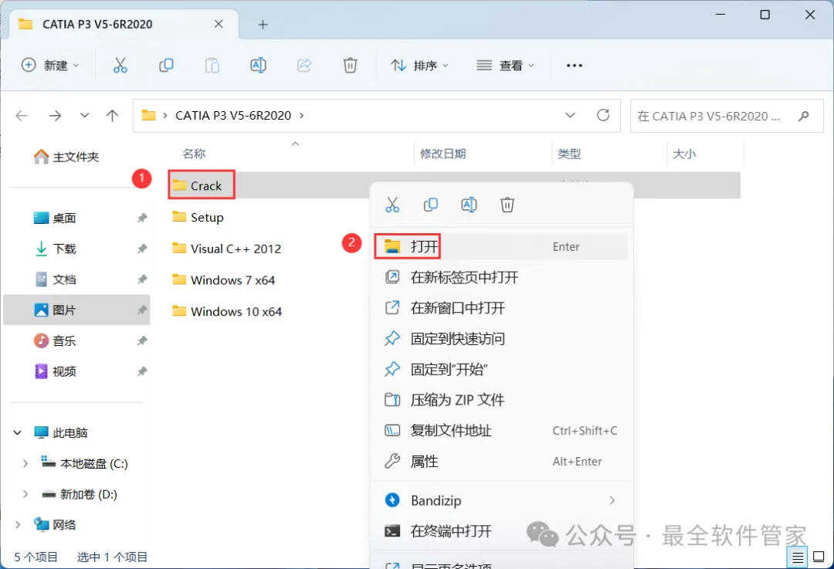The image size is (834, 569).
Task: Select the Windows 10 x64 folder
Action: click(x=227, y=311)
